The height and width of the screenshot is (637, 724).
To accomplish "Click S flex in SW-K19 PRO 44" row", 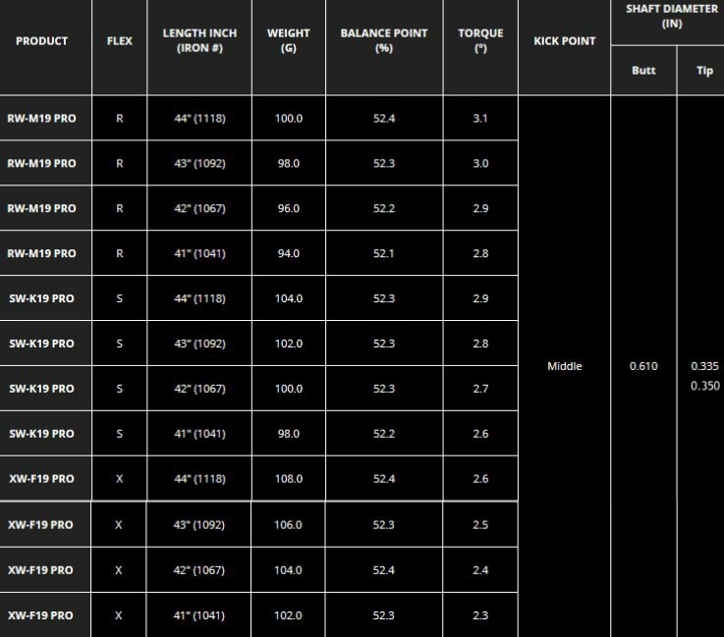I will [x=120, y=298].
